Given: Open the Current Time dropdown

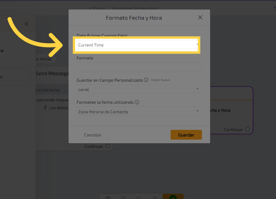Looking at the screenshot, I should coord(137,45).
